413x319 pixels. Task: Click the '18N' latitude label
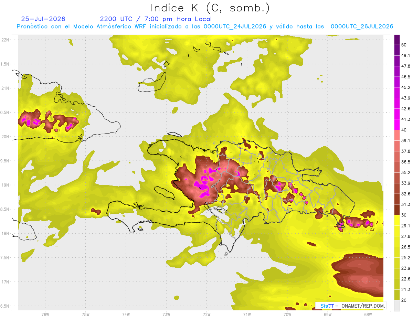coord(5,233)
